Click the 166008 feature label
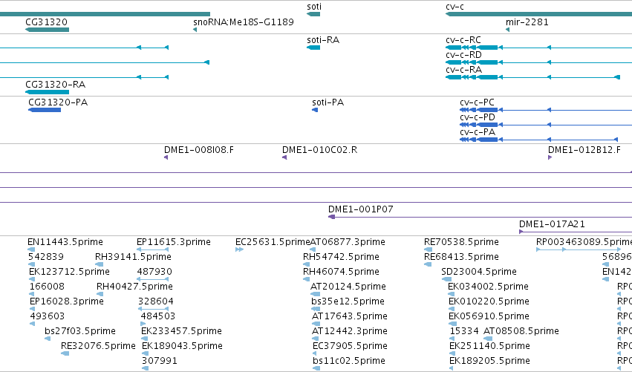This screenshot has width=632, height=372. 47,287
